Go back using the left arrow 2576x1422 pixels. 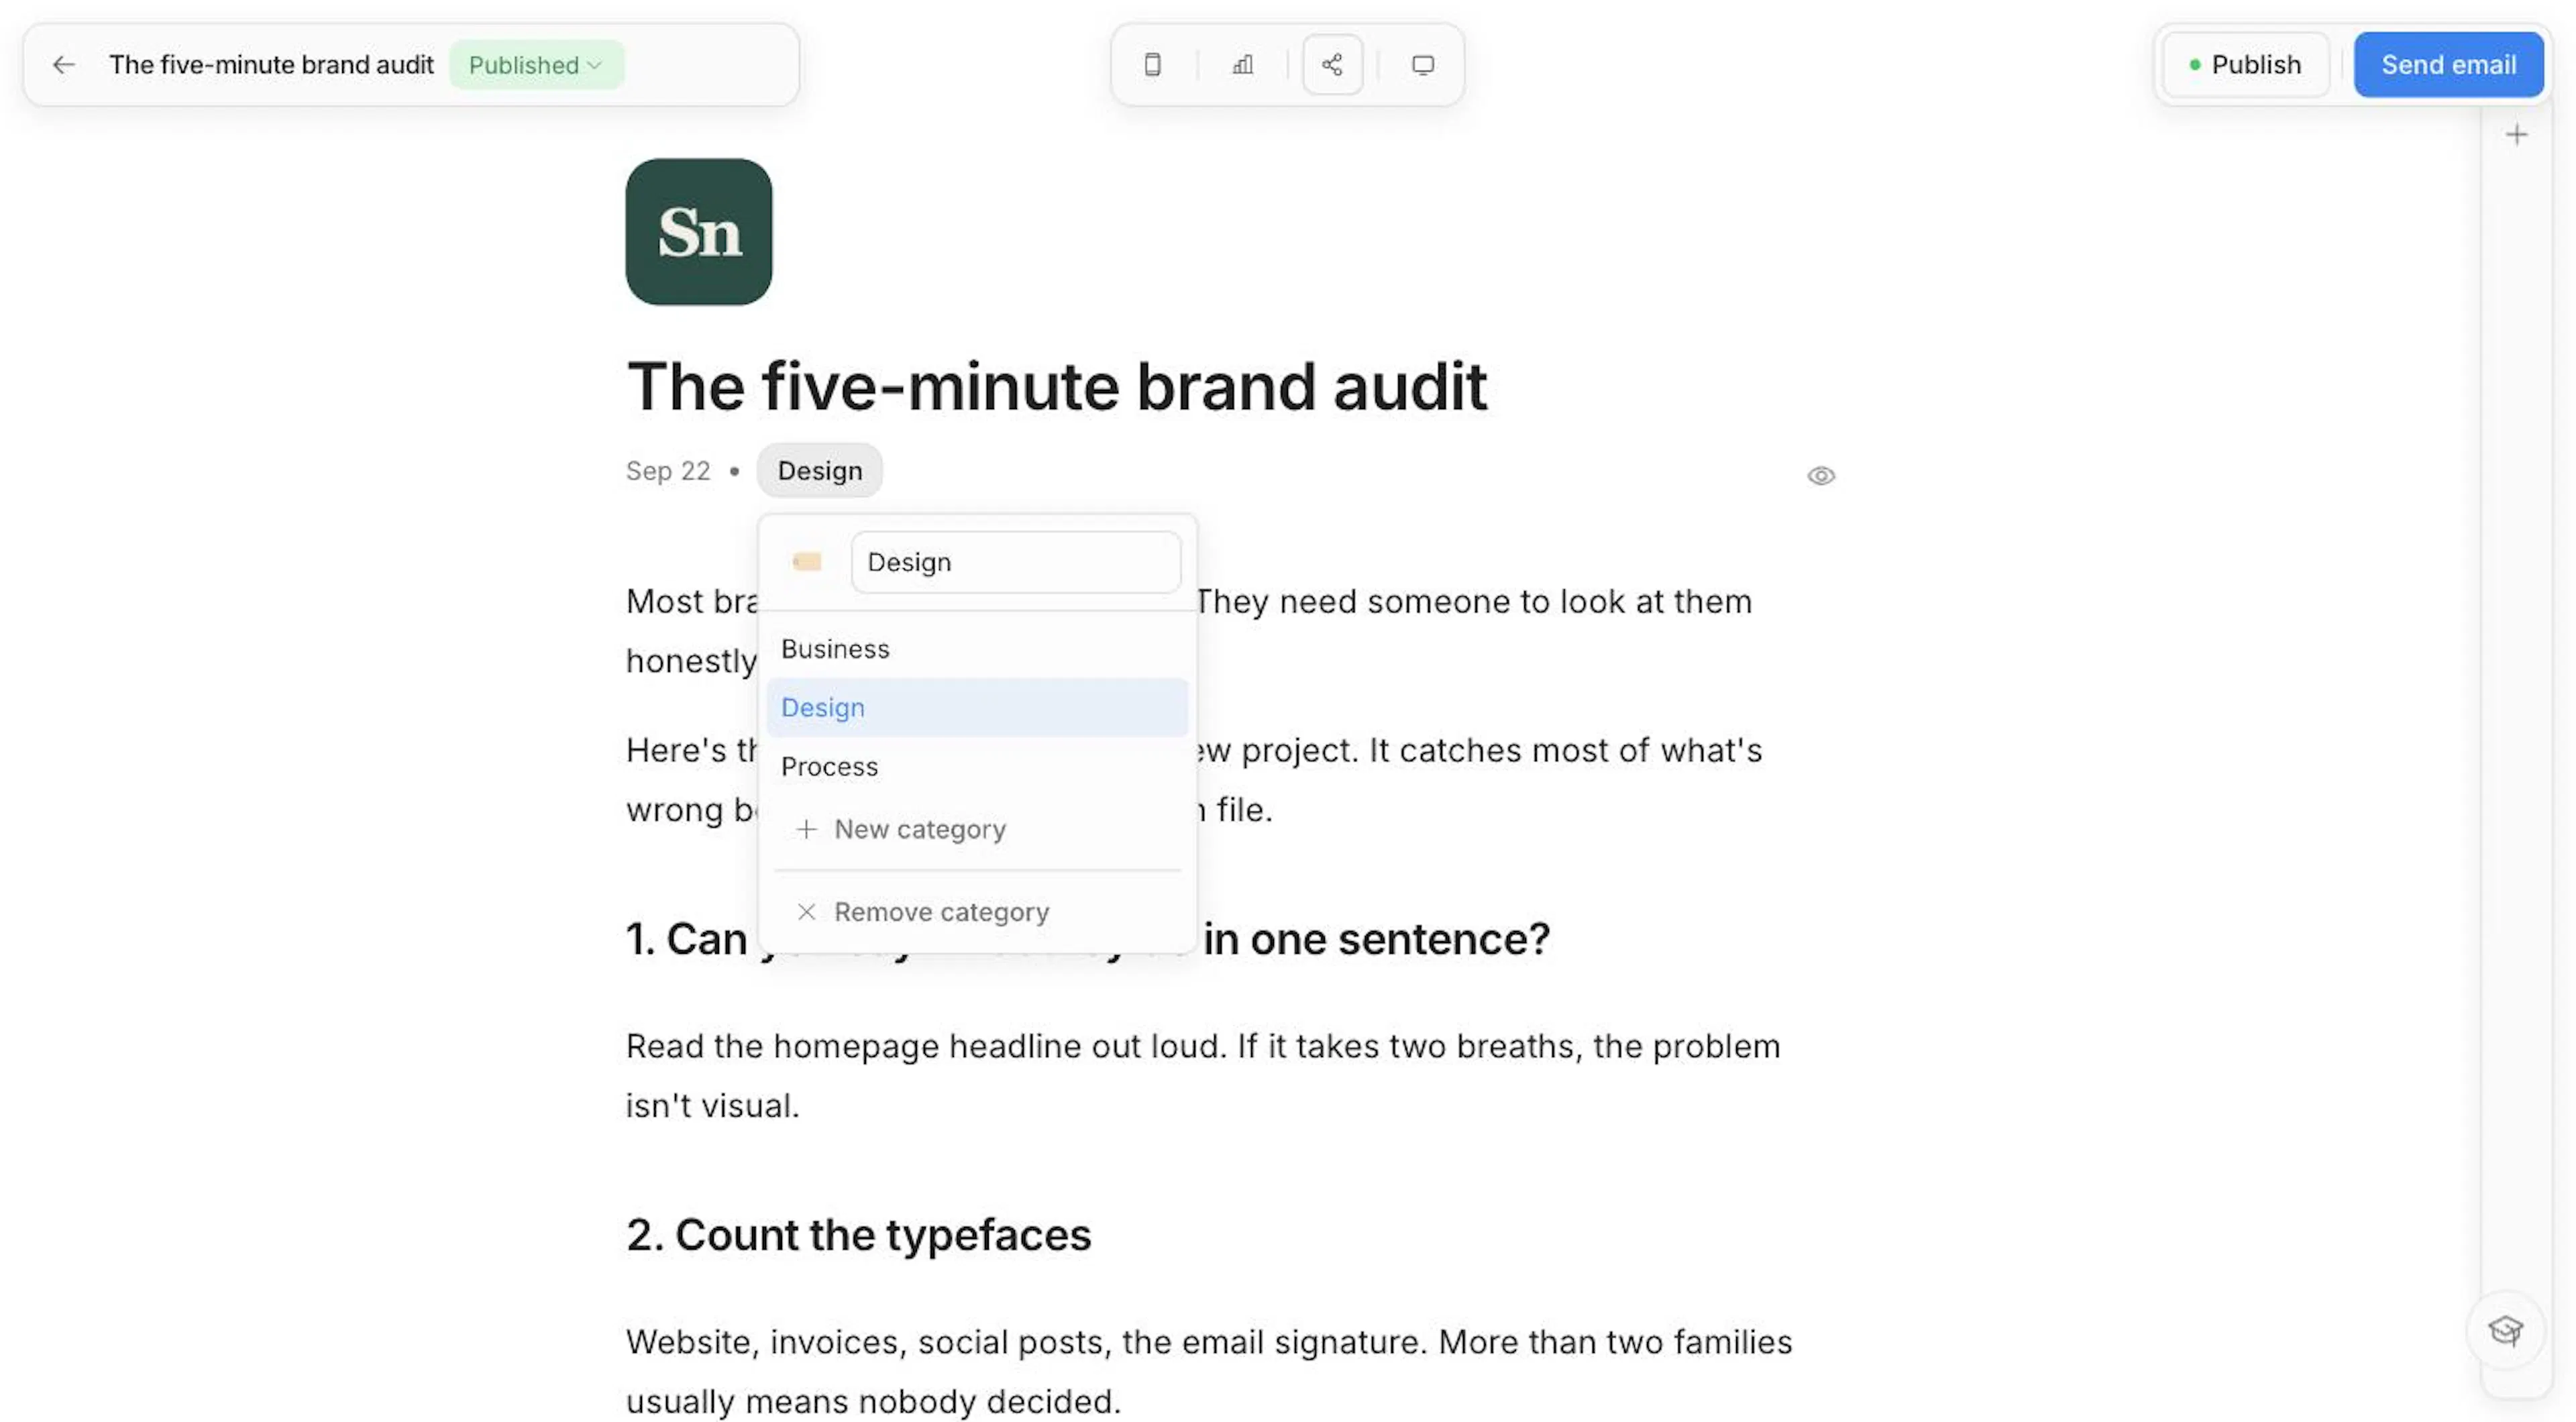click(x=64, y=65)
